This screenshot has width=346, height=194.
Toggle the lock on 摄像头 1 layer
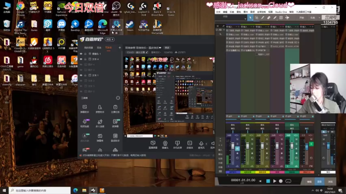[85, 53]
